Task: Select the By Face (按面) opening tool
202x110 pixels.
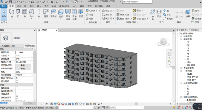Action: tap(153, 15)
